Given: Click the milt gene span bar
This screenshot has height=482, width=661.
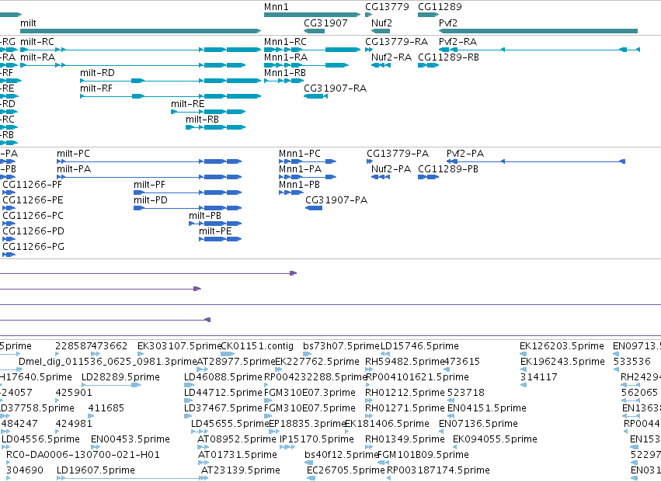Looking at the screenshot, I should 141,31.
